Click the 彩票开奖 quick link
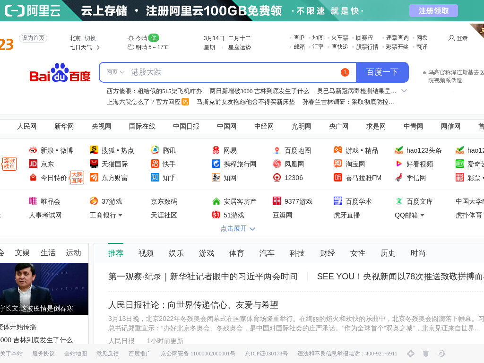This screenshot has width=484, height=363. [397, 47]
